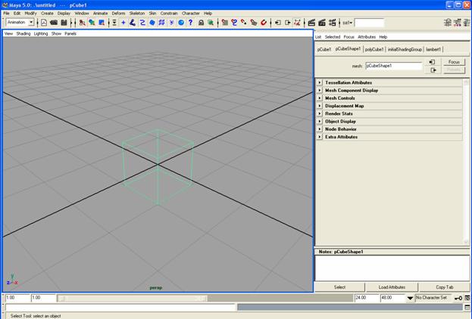Viewport: 472px width, 319px height.
Task: Expand the Displacement Map section
Action: (320, 106)
